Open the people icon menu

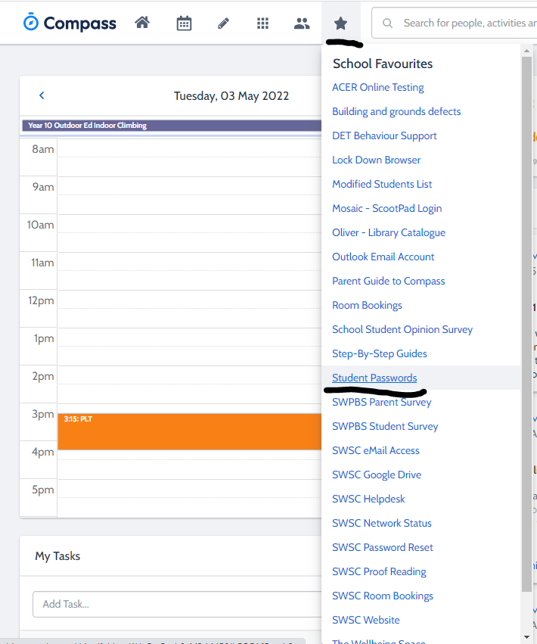[302, 23]
